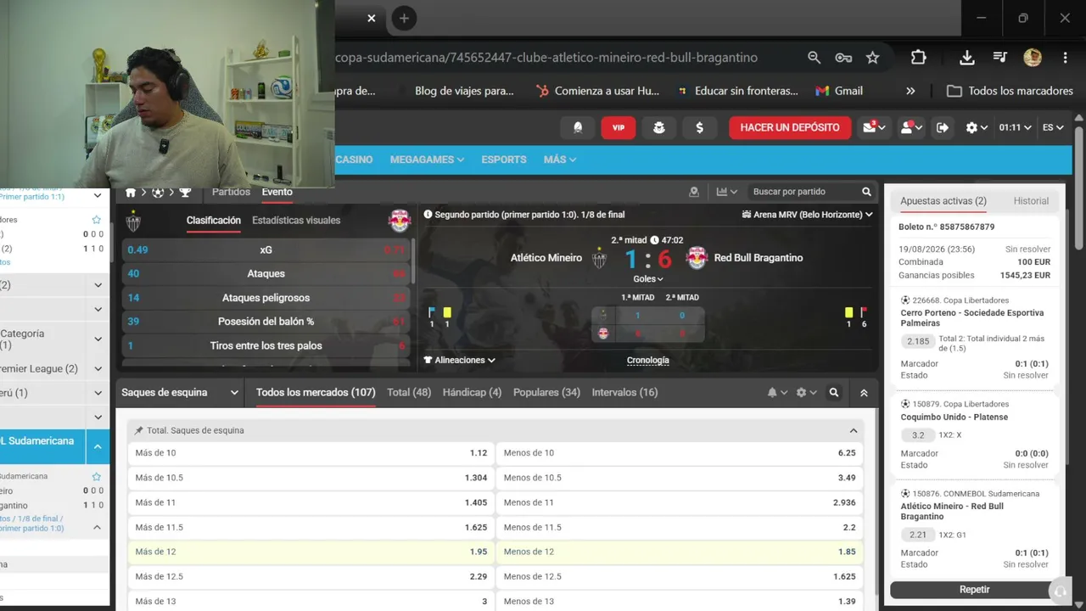The height and width of the screenshot is (611, 1086).
Task: Open the live support headset icon
Action: (1059, 591)
